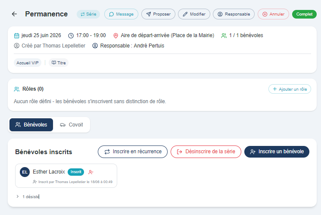Click the clock icon next to 17:00
Image resolution: width=321 pixels, height=215 pixels.
click(x=71, y=36)
